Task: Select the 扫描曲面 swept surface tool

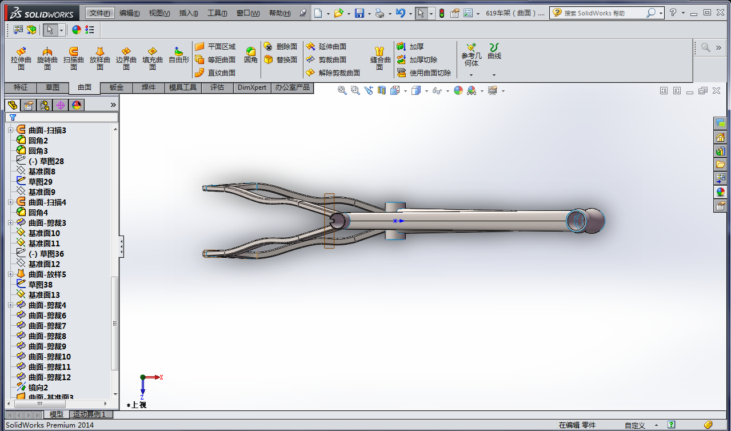Action: tap(74, 58)
